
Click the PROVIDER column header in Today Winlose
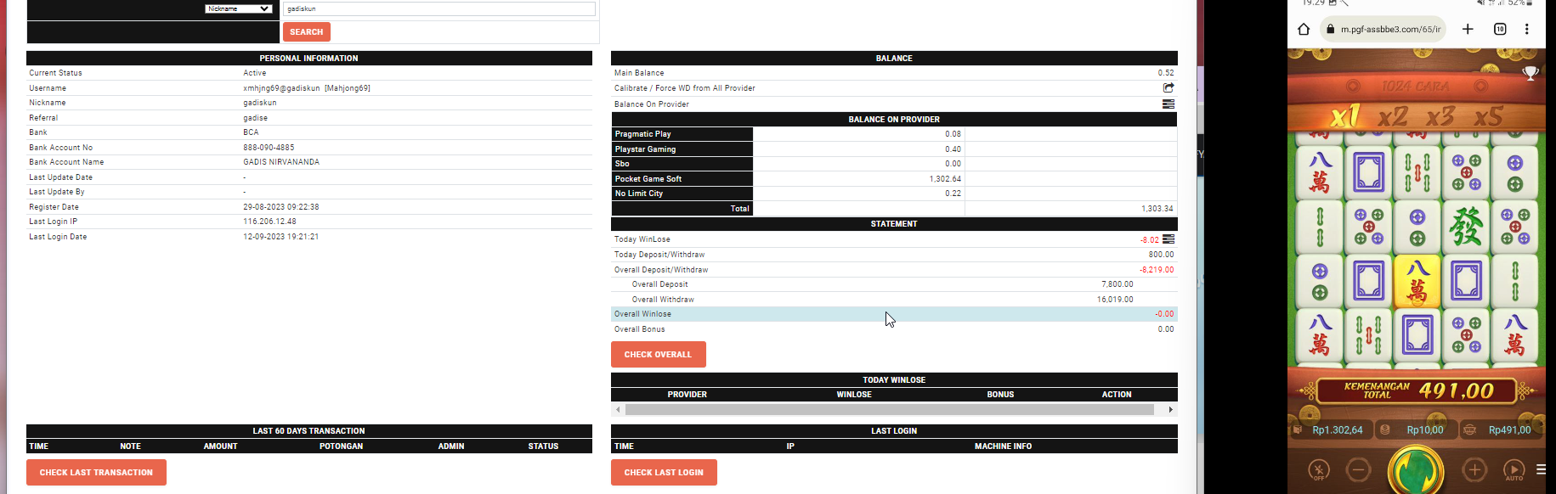coord(687,394)
